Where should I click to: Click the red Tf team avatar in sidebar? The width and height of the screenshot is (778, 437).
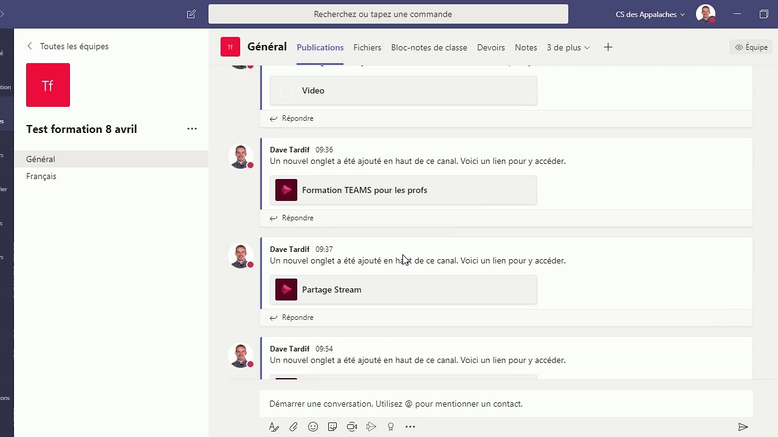click(x=48, y=85)
